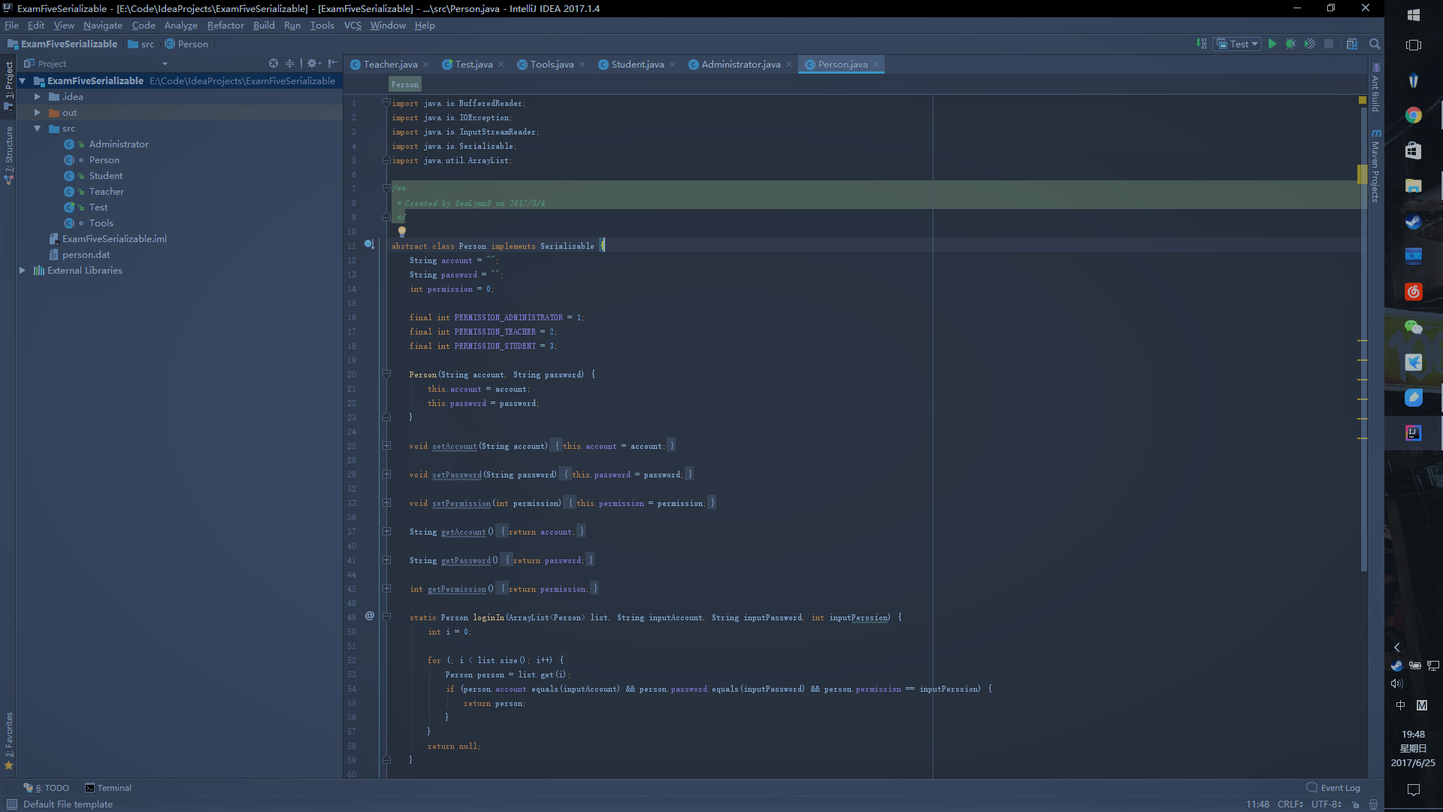The height and width of the screenshot is (812, 1443).
Task: Click Collapse All icon in Project panel
Action: [x=290, y=64]
